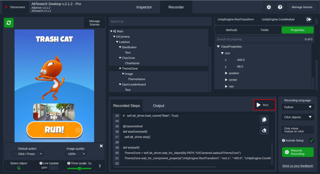
Task: Click the exit arrow icon beside UnityEngine.CoreModule
Action: pos(309,19)
